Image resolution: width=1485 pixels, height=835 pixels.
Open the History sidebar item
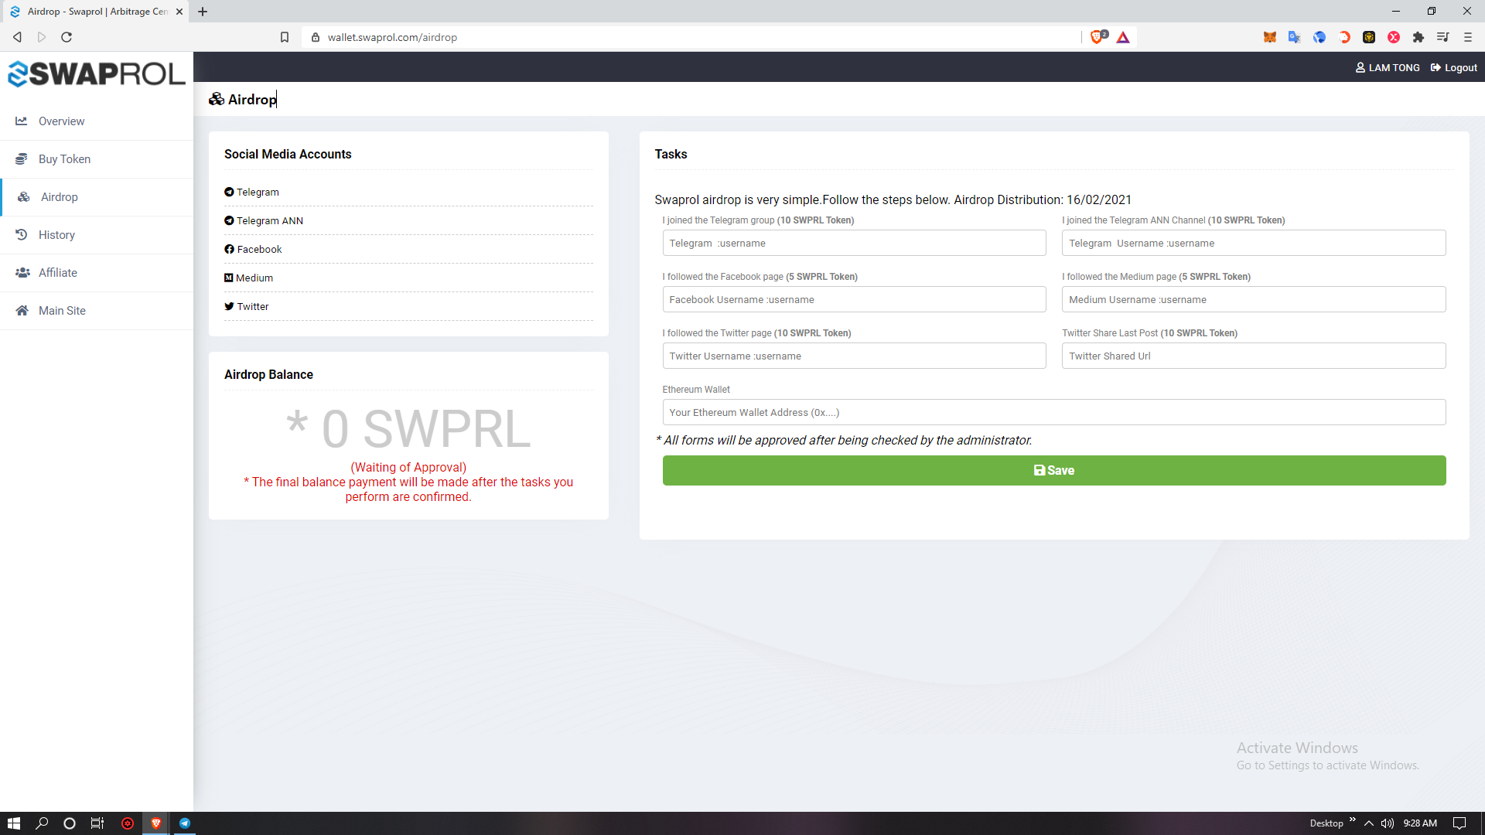tap(56, 235)
